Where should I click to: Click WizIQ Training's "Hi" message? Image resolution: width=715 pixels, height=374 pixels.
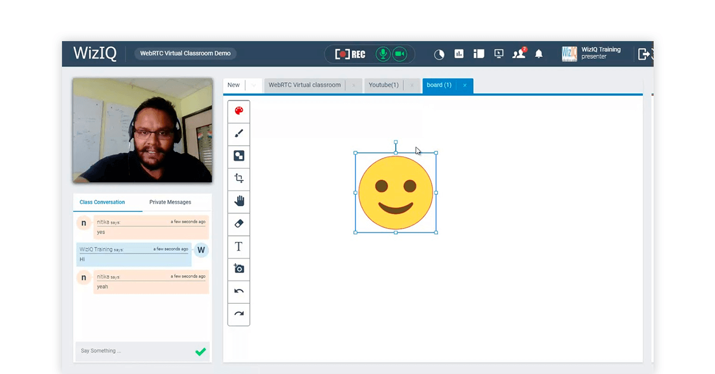(134, 254)
